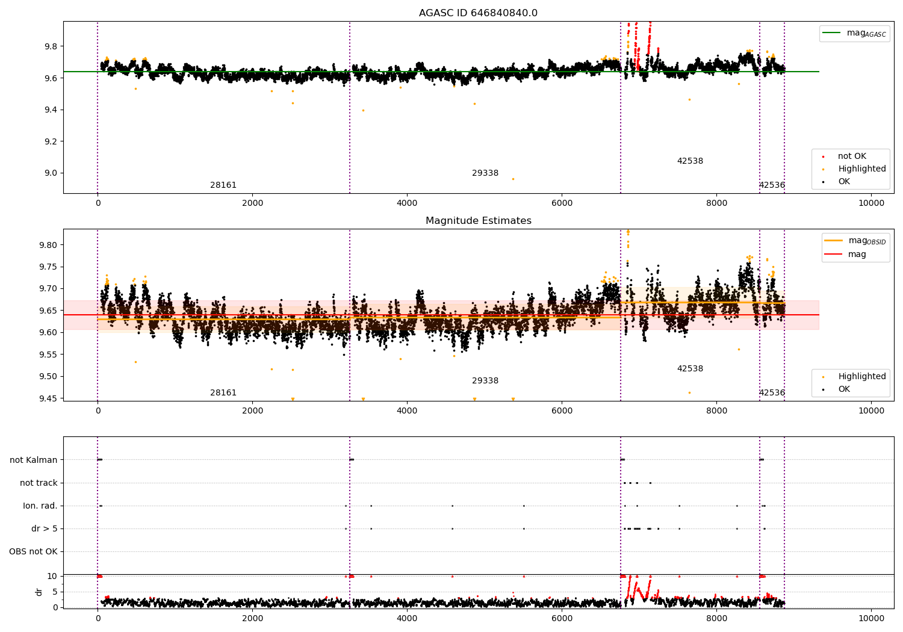Screen dimensions: 903x632
Task: Select the "not track" axis label
Action: pos(39,483)
